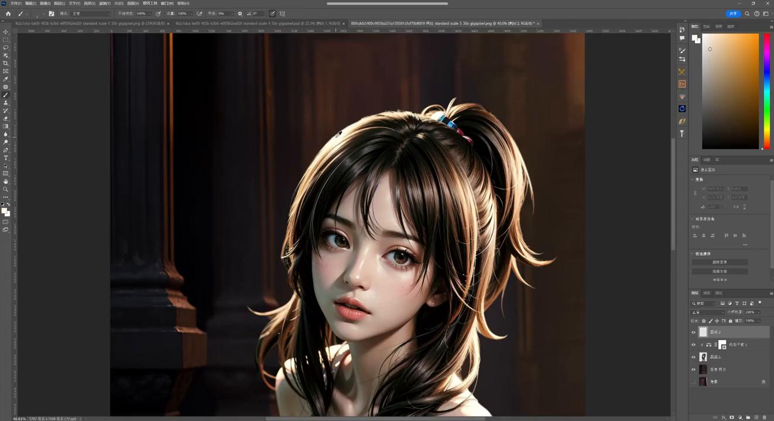Select the Crop tool

(6, 64)
